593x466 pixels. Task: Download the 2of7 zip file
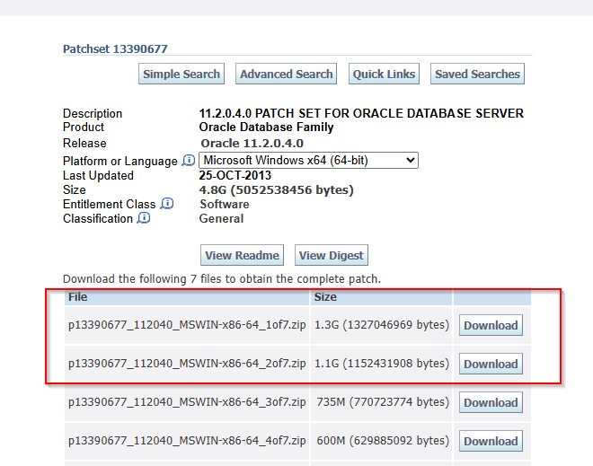pyautogui.click(x=491, y=364)
